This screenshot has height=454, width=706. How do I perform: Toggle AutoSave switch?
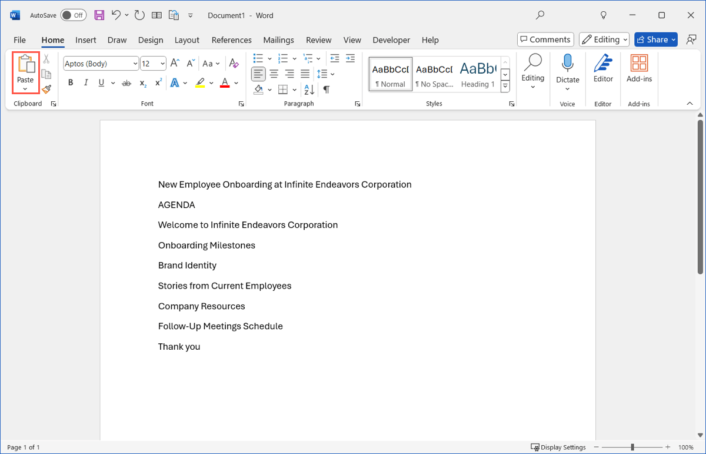coord(74,15)
